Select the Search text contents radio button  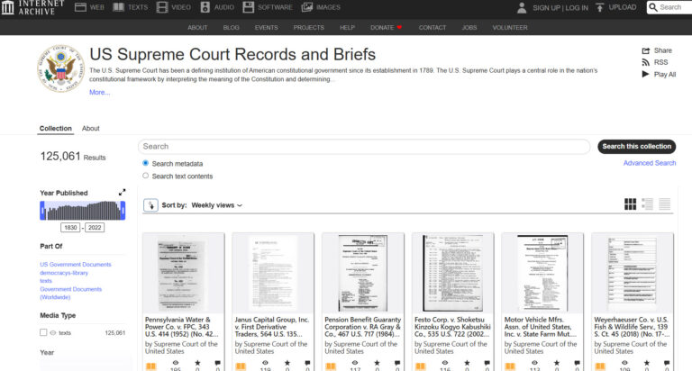click(x=146, y=176)
